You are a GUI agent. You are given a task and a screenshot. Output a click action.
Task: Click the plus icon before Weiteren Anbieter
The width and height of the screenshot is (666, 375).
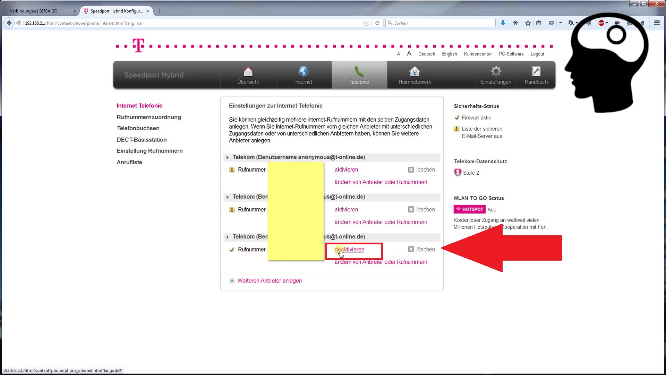tap(232, 281)
